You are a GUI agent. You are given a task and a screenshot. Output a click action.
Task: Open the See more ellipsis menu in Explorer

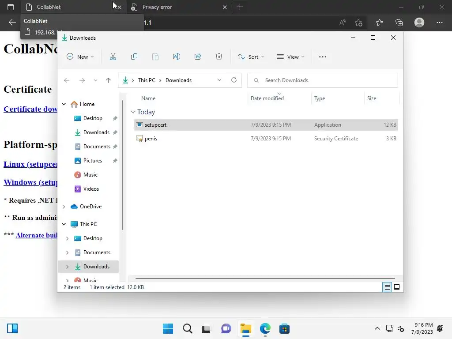pyautogui.click(x=323, y=57)
